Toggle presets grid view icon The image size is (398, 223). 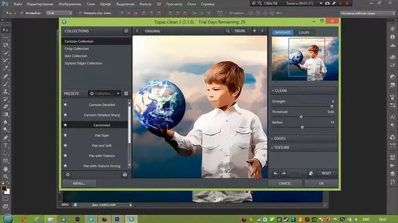(126, 94)
